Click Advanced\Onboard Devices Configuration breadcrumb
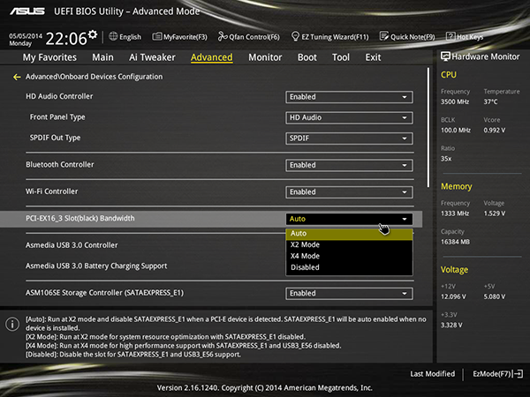 94,77
